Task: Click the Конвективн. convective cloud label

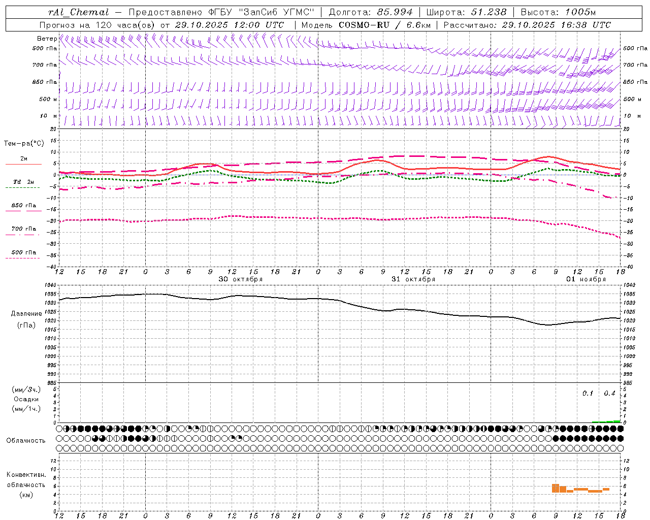Action: click(x=26, y=475)
